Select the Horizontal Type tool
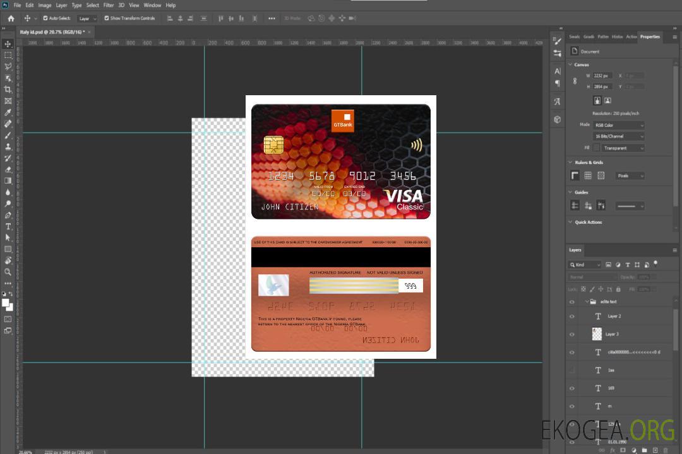 point(8,226)
